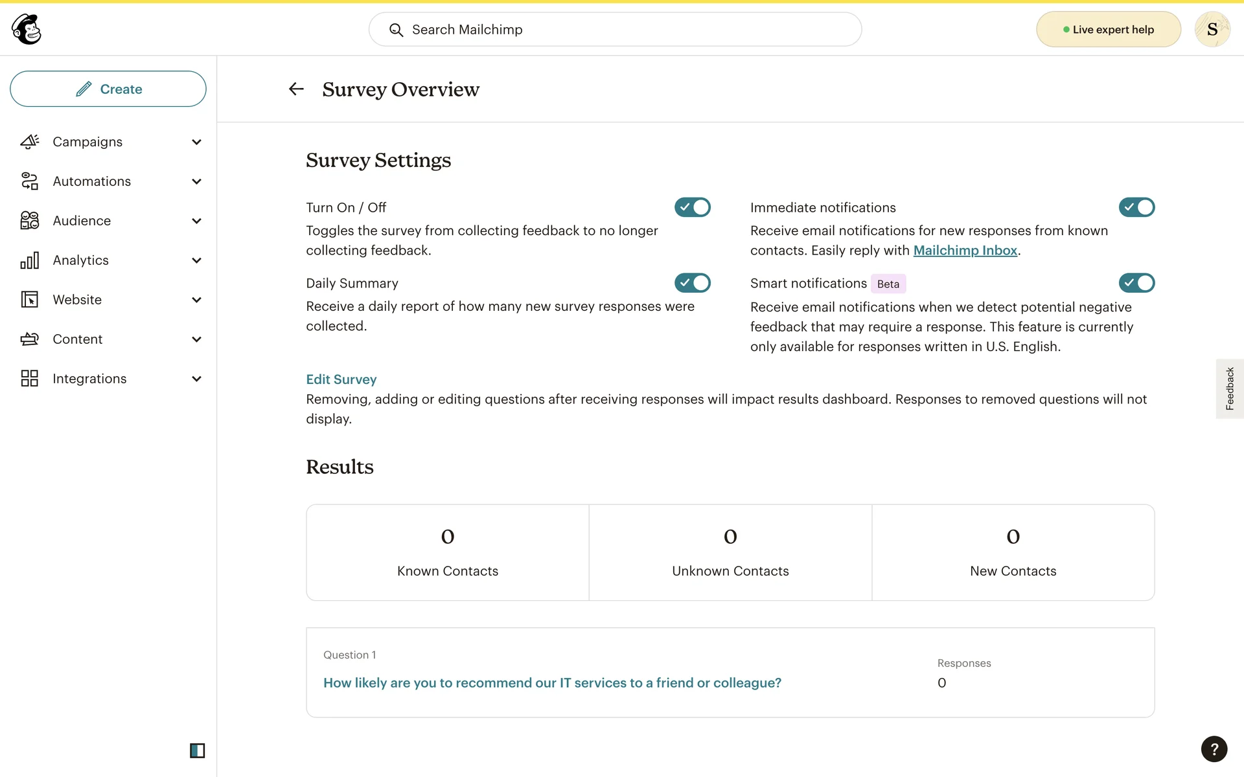Turn off Immediate notifications toggle
Viewport: 1244px width, 777px height.
(1136, 207)
